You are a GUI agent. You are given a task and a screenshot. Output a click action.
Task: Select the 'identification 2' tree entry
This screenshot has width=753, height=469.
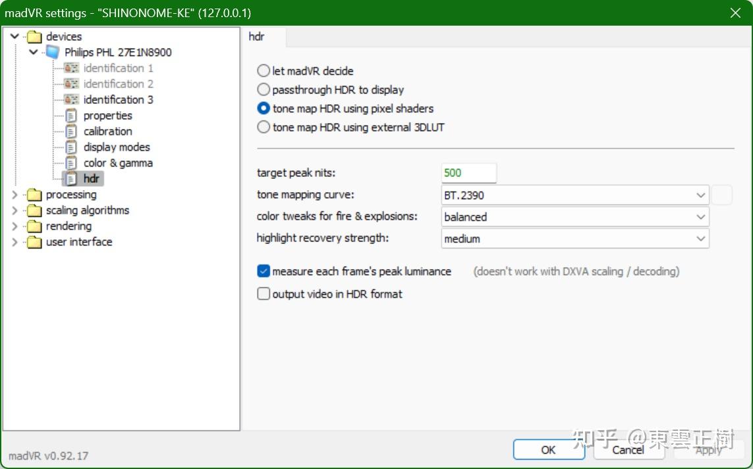pyautogui.click(x=118, y=84)
